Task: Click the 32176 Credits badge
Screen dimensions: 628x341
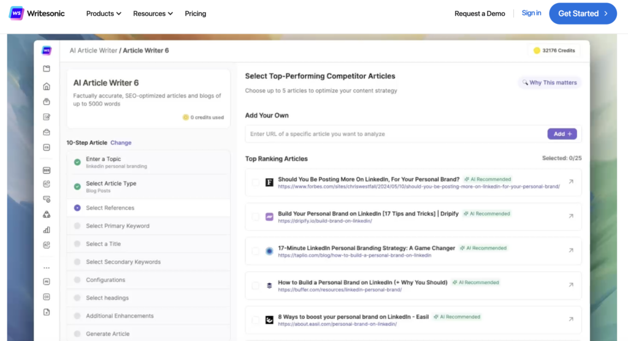Action: (x=554, y=50)
